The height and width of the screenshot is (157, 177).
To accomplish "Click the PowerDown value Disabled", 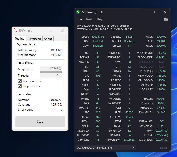I will click(129, 140).
